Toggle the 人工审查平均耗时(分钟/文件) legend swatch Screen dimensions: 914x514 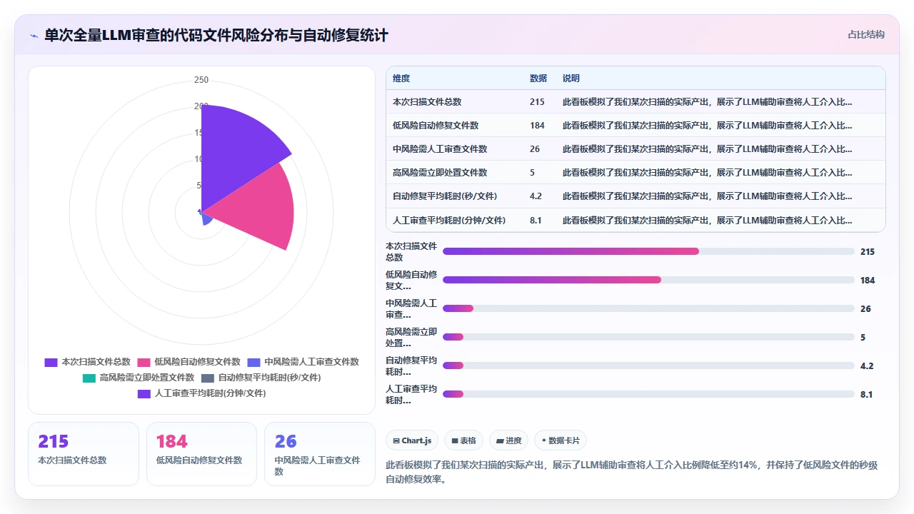[x=144, y=393]
